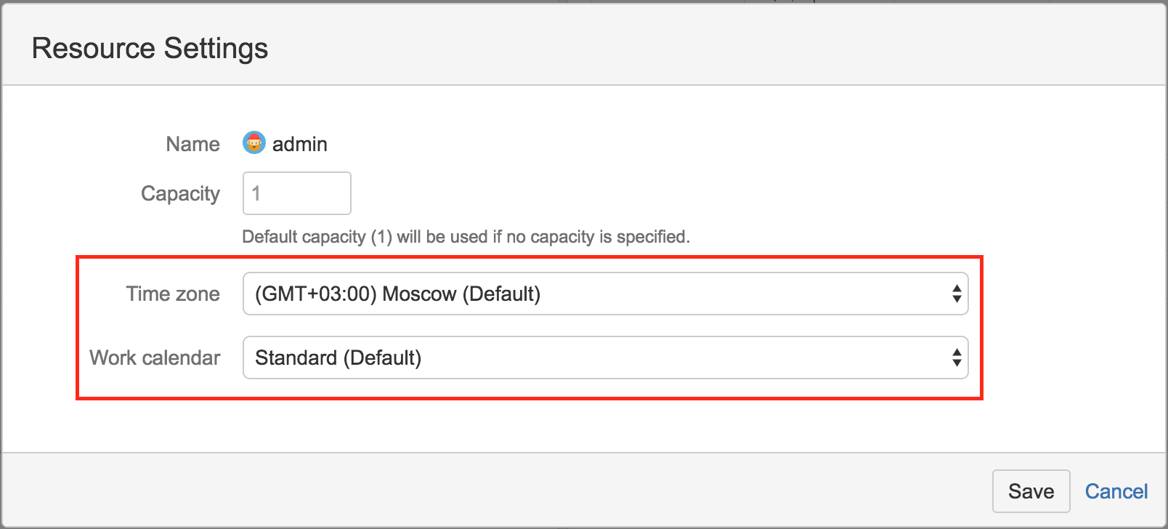Cancel the Resource Settings dialog
1168x529 pixels.
pos(1116,491)
